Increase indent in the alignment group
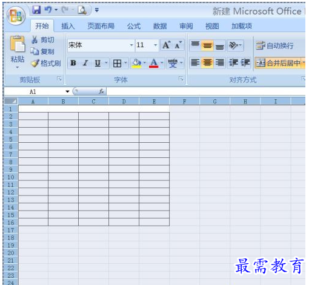This screenshot has height=285, width=309. [x=245, y=63]
